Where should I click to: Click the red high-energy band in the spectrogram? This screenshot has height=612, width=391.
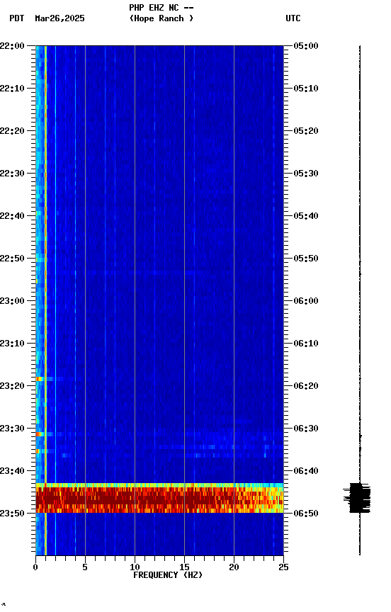point(159,499)
